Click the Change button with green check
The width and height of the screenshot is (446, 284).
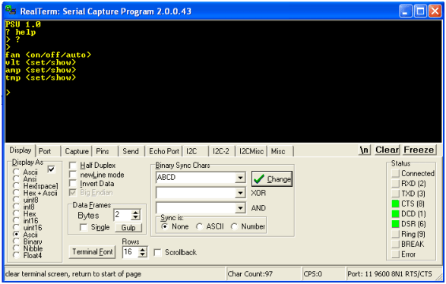[x=272, y=178]
